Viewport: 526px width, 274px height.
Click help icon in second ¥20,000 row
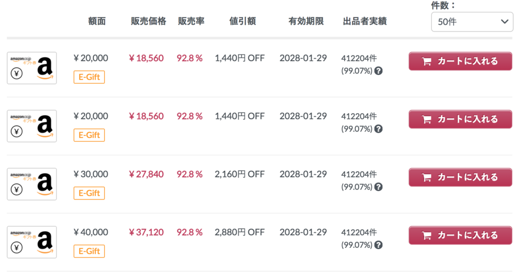(x=379, y=129)
